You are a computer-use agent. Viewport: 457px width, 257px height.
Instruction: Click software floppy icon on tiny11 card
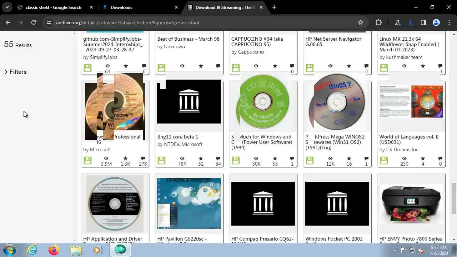tap(161, 161)
